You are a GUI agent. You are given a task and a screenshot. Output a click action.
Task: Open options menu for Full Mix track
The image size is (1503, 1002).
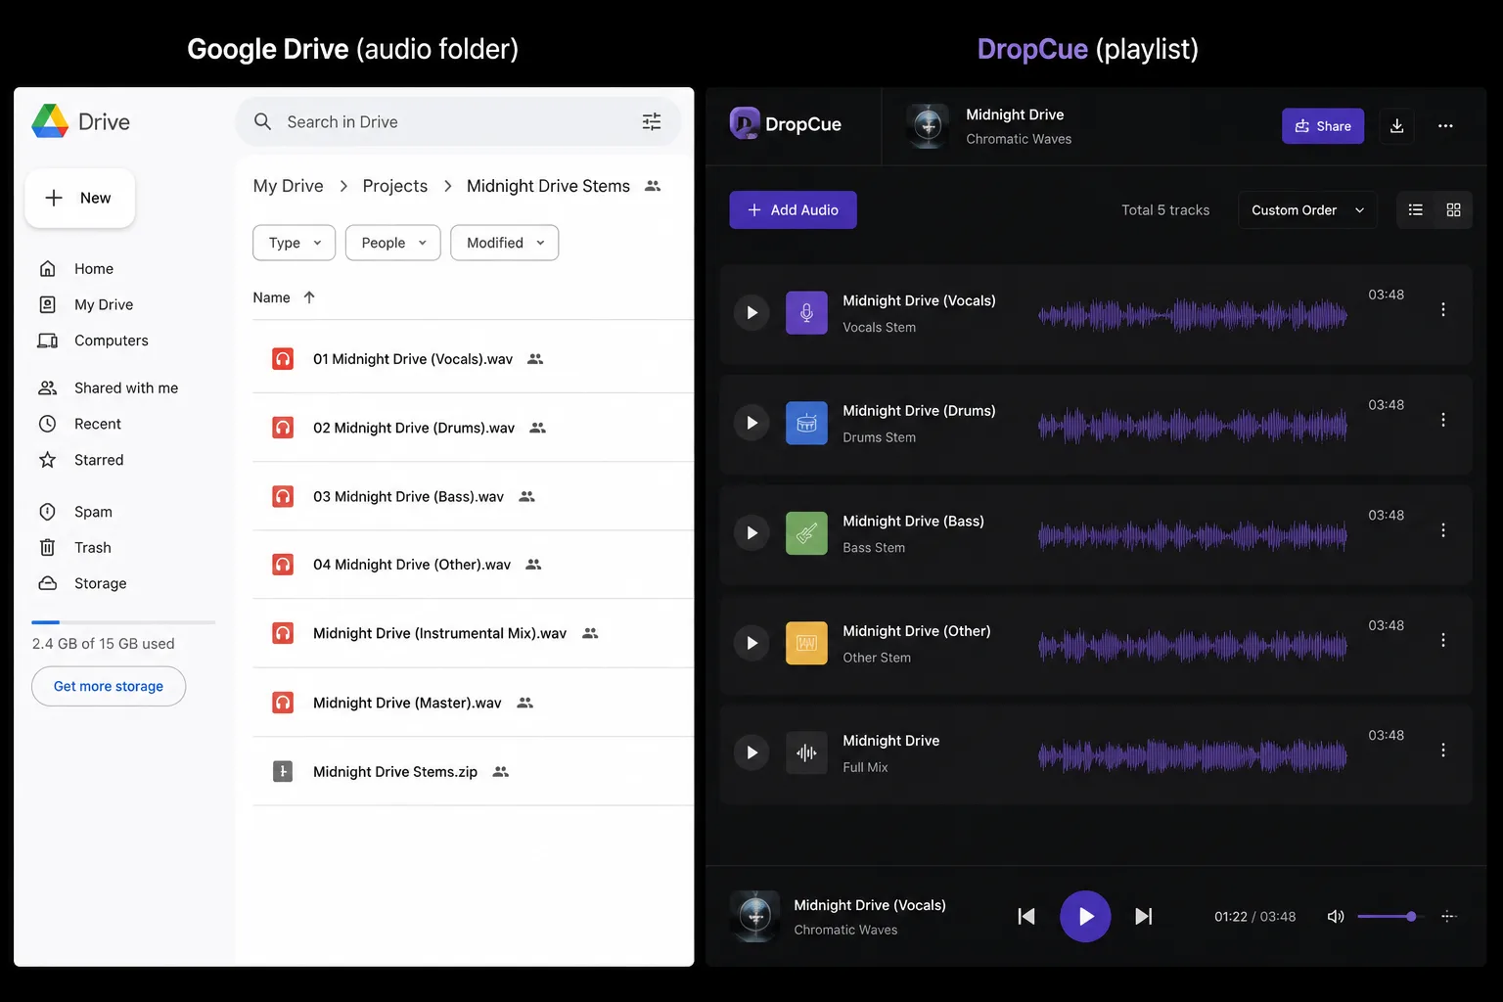coord(1443,751)
